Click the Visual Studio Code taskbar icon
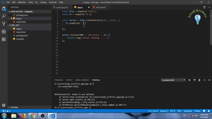The height and width of the screenshot is (119, 212). point(52,116)
